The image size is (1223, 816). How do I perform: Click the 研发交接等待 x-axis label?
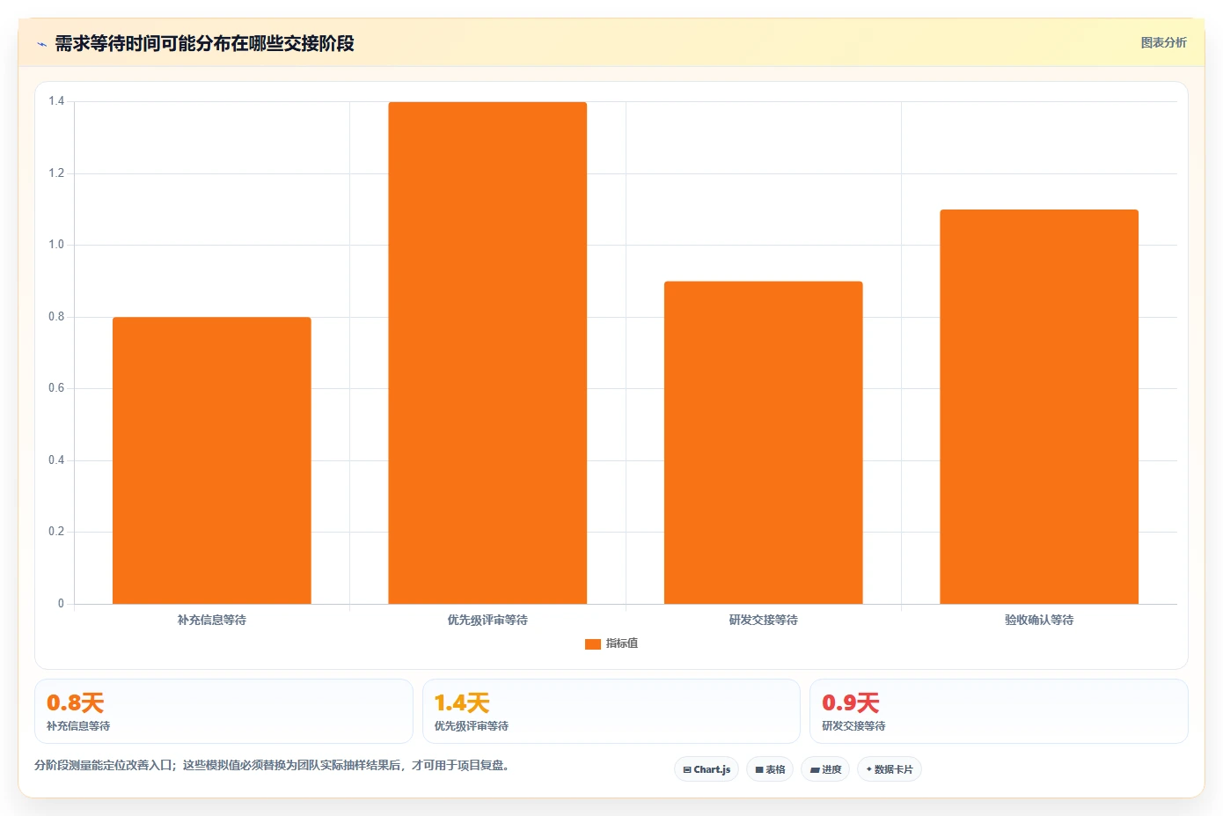(764, 620)
